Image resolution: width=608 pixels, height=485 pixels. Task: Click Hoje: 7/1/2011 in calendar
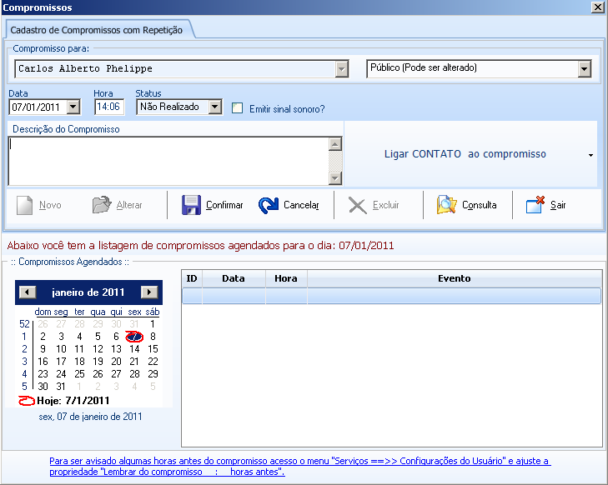coord(64,401)
